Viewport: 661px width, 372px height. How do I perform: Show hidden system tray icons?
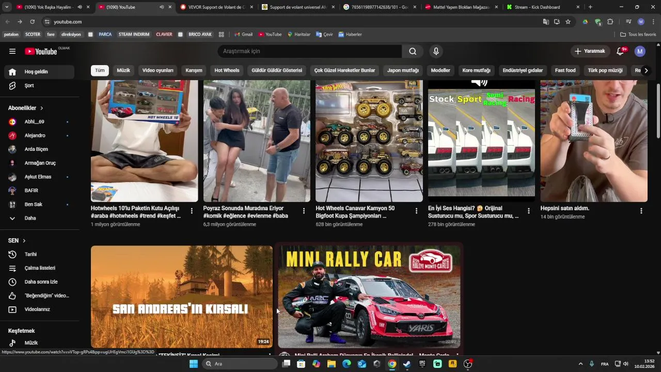point(580,364)
